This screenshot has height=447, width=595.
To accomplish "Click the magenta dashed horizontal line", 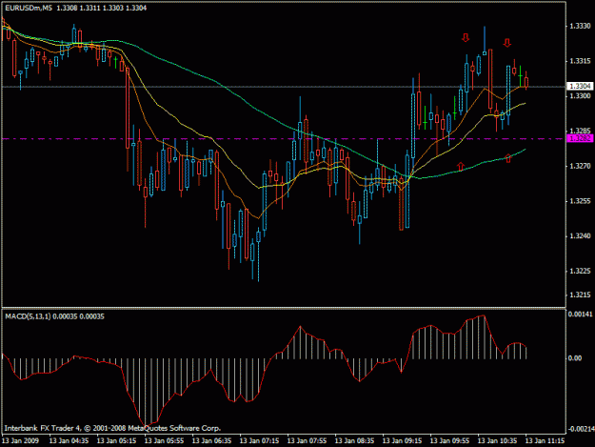I will click(283, 139).
